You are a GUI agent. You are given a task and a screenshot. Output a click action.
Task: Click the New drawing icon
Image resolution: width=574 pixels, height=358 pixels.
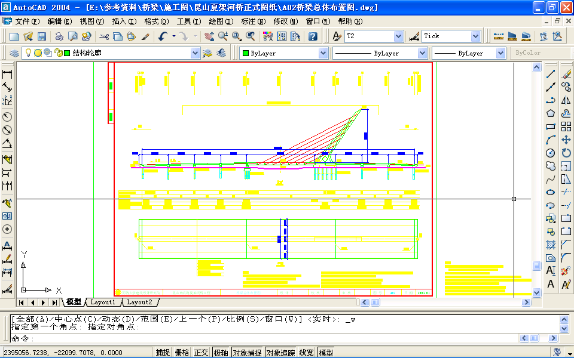[14, 36]
